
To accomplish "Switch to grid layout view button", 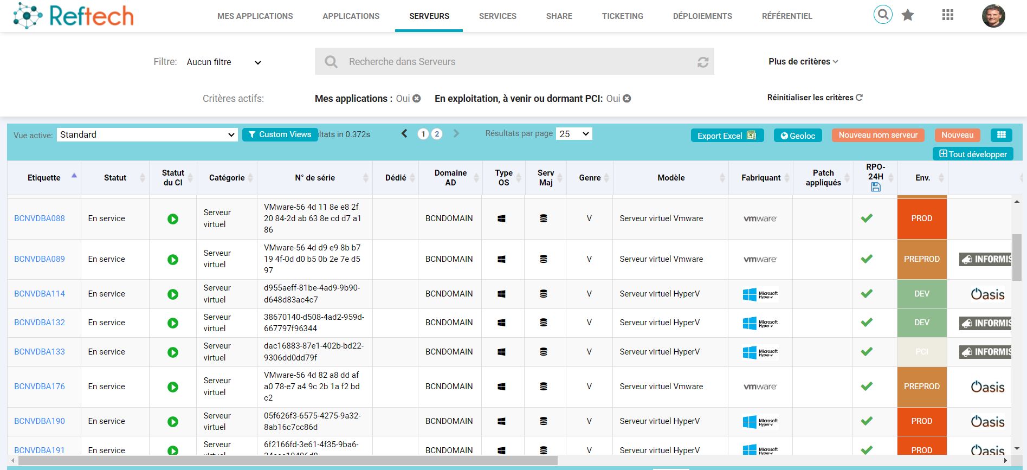I will tap(1001, 135).
